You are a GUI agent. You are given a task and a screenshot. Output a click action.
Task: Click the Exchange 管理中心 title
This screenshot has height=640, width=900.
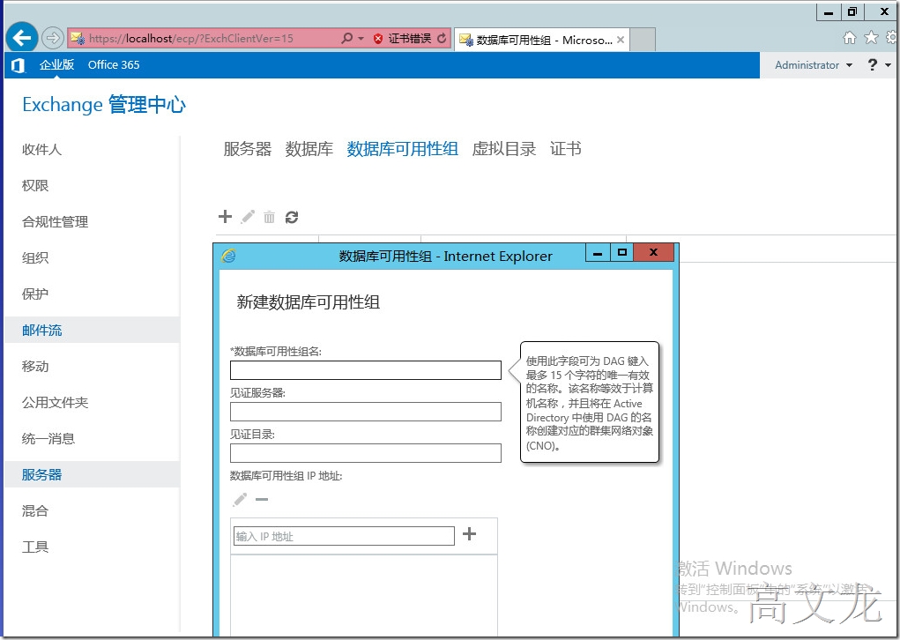pyautogui.click(x=104, y=105)
